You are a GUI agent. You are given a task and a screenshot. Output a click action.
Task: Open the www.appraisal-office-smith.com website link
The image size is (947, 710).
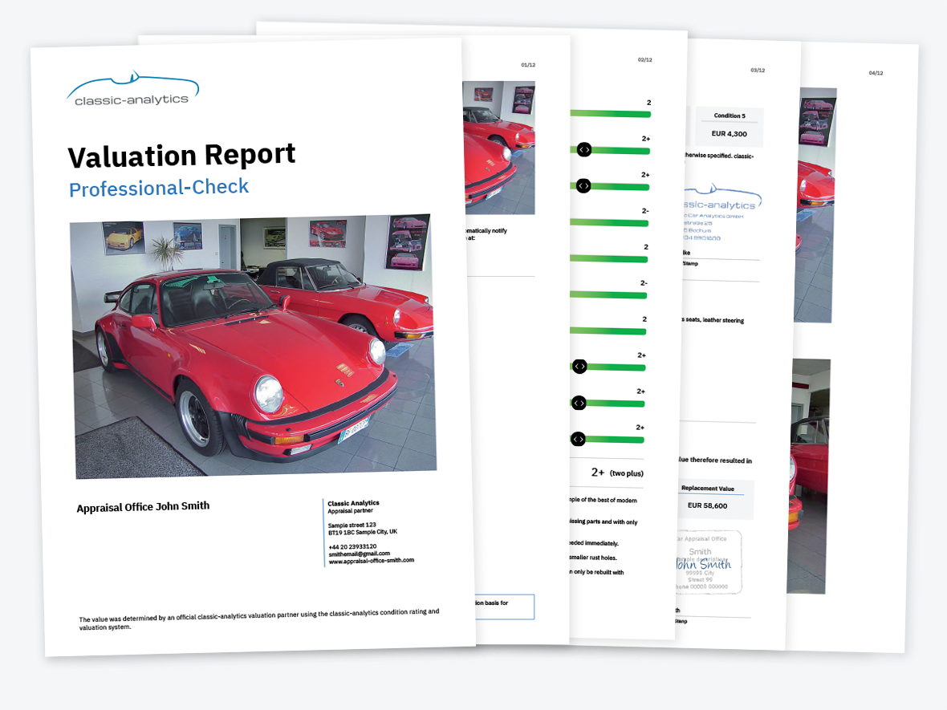click(371, 561)
